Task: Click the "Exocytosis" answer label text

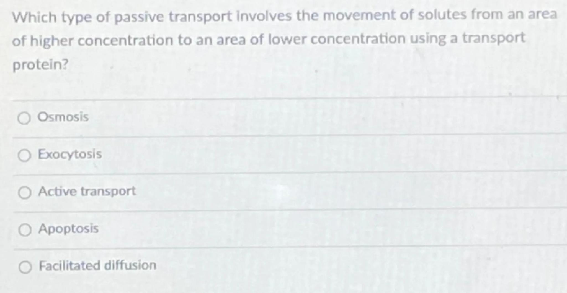Action: point(70,154)
